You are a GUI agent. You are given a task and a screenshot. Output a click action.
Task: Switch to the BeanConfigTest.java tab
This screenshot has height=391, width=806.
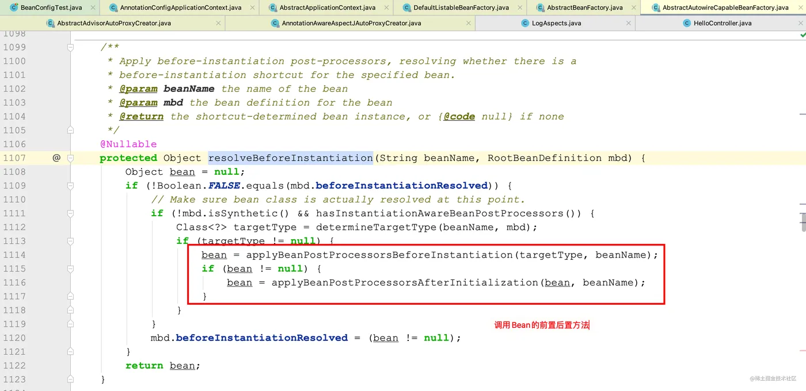pyautogui.click(x=50, y=7)
